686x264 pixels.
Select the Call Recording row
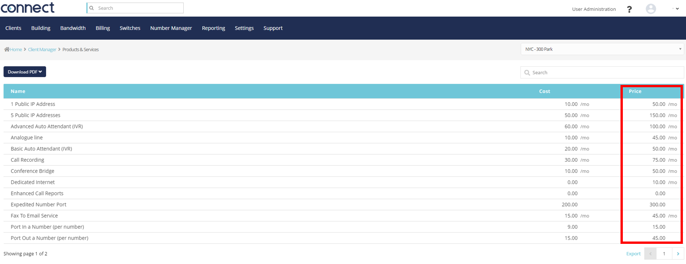28,160
